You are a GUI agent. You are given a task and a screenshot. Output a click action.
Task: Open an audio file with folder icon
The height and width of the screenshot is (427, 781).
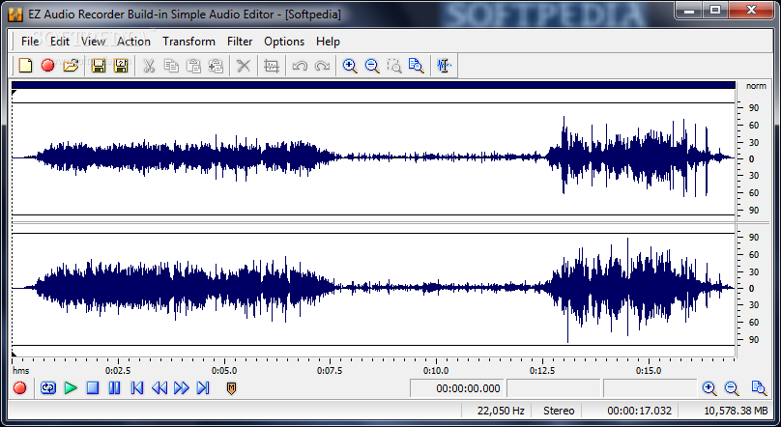coord(72,66)
